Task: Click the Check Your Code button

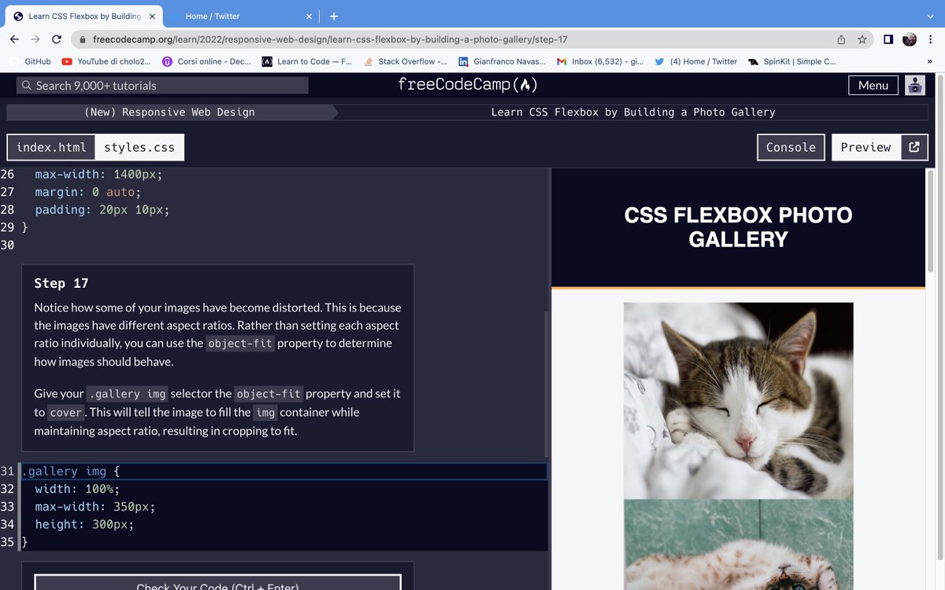Action: point(217,585)
